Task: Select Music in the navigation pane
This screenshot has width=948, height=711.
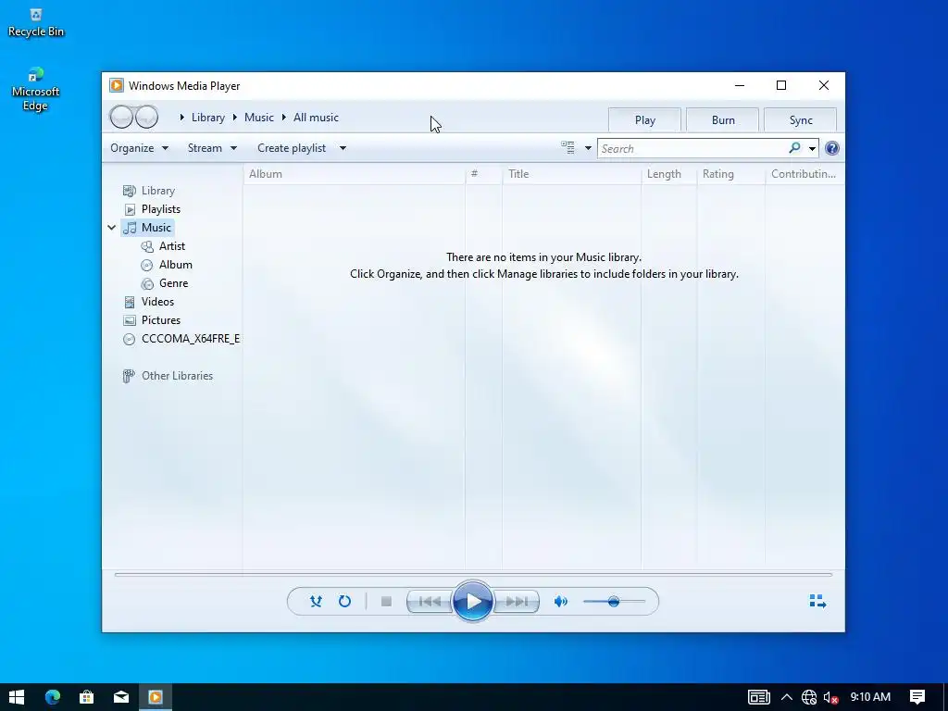Action: pyautogui.click(x=147, y=228)
